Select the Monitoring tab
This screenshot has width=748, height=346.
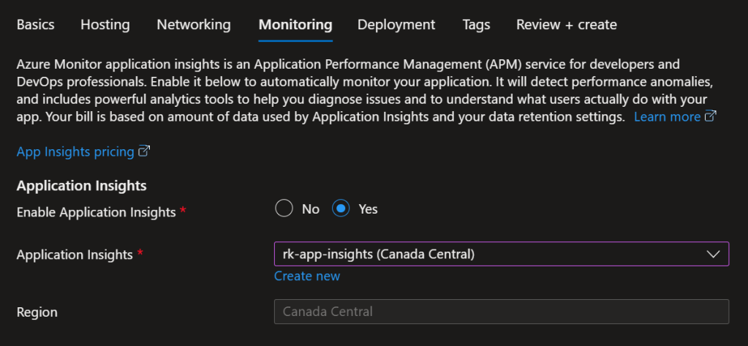(295, 25)
